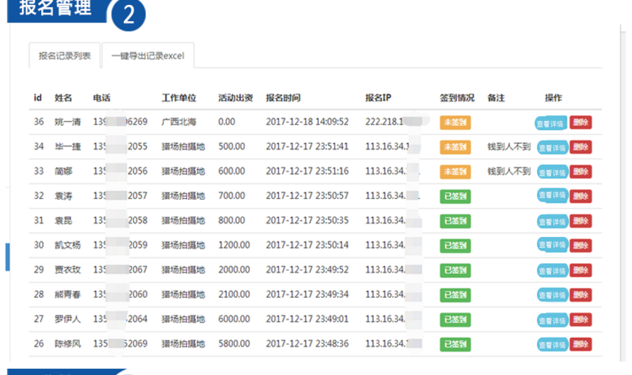Screen dimensions: 632x375
Task: Select the name 姚一清
Action: [x=68, y=122]
